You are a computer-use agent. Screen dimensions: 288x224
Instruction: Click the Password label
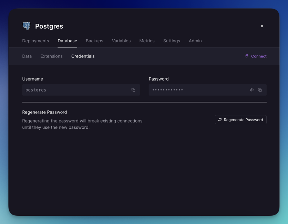click(159, 79)
